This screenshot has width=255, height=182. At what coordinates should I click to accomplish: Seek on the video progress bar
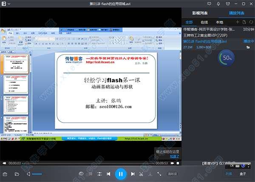[x=88, y=163]
